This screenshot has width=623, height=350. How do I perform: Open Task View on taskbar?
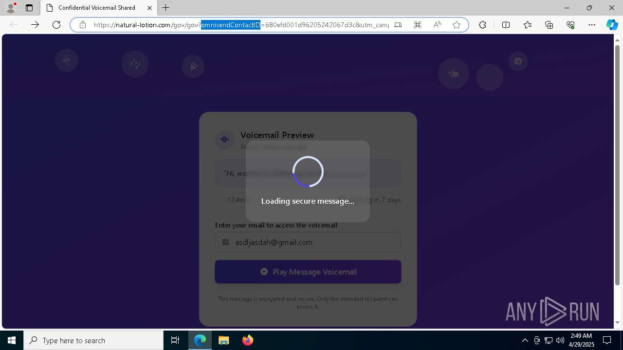(175, 340)
